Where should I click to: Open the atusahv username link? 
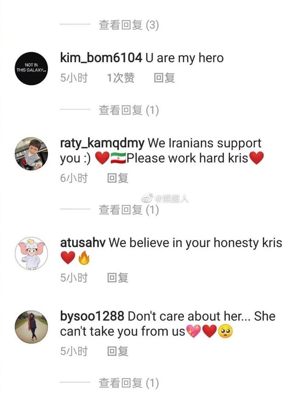tap(83, 243)
